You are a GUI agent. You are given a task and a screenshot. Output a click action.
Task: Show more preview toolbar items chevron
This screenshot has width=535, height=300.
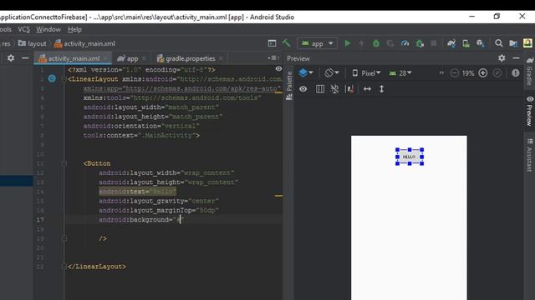[x=441, y=72]
